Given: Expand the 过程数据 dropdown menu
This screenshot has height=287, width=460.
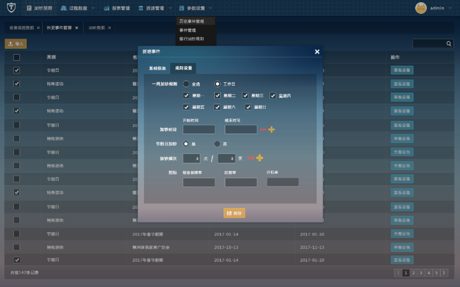Looking at the screenshot, I should pyautogui.click(x=77, y=9).
